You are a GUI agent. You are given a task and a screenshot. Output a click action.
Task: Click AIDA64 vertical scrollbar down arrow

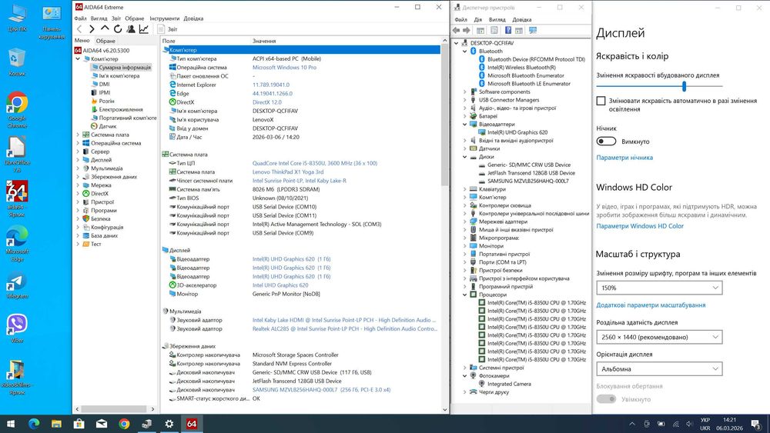point(445,409)
